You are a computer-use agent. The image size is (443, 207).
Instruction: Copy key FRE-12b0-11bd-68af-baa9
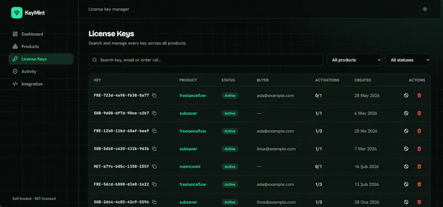[154, 131]
